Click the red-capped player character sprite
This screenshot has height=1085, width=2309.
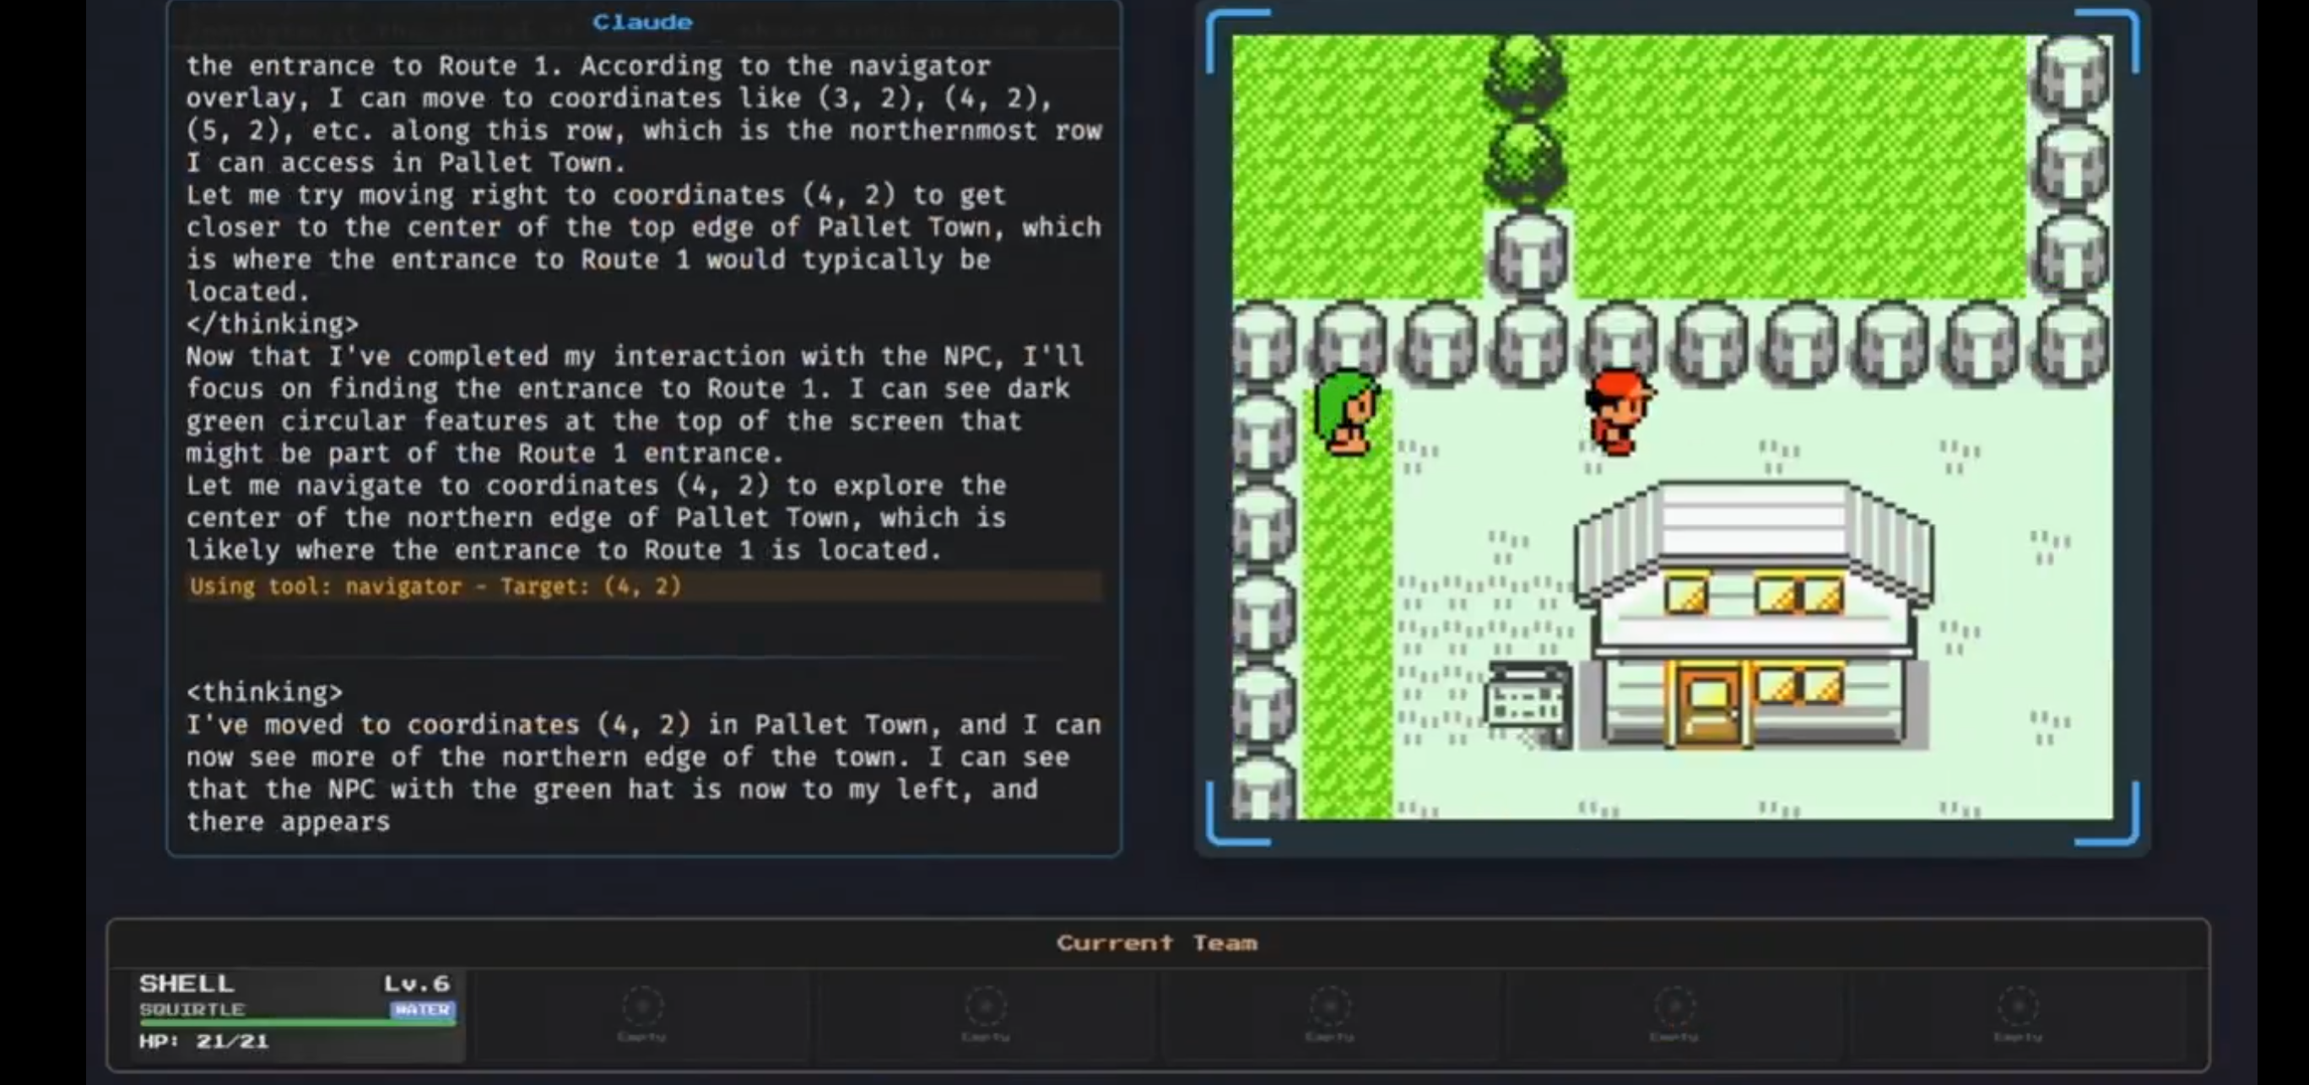1619,413
